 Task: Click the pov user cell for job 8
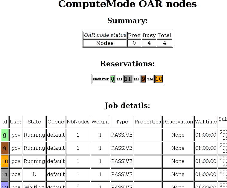[x=16, y=135]
